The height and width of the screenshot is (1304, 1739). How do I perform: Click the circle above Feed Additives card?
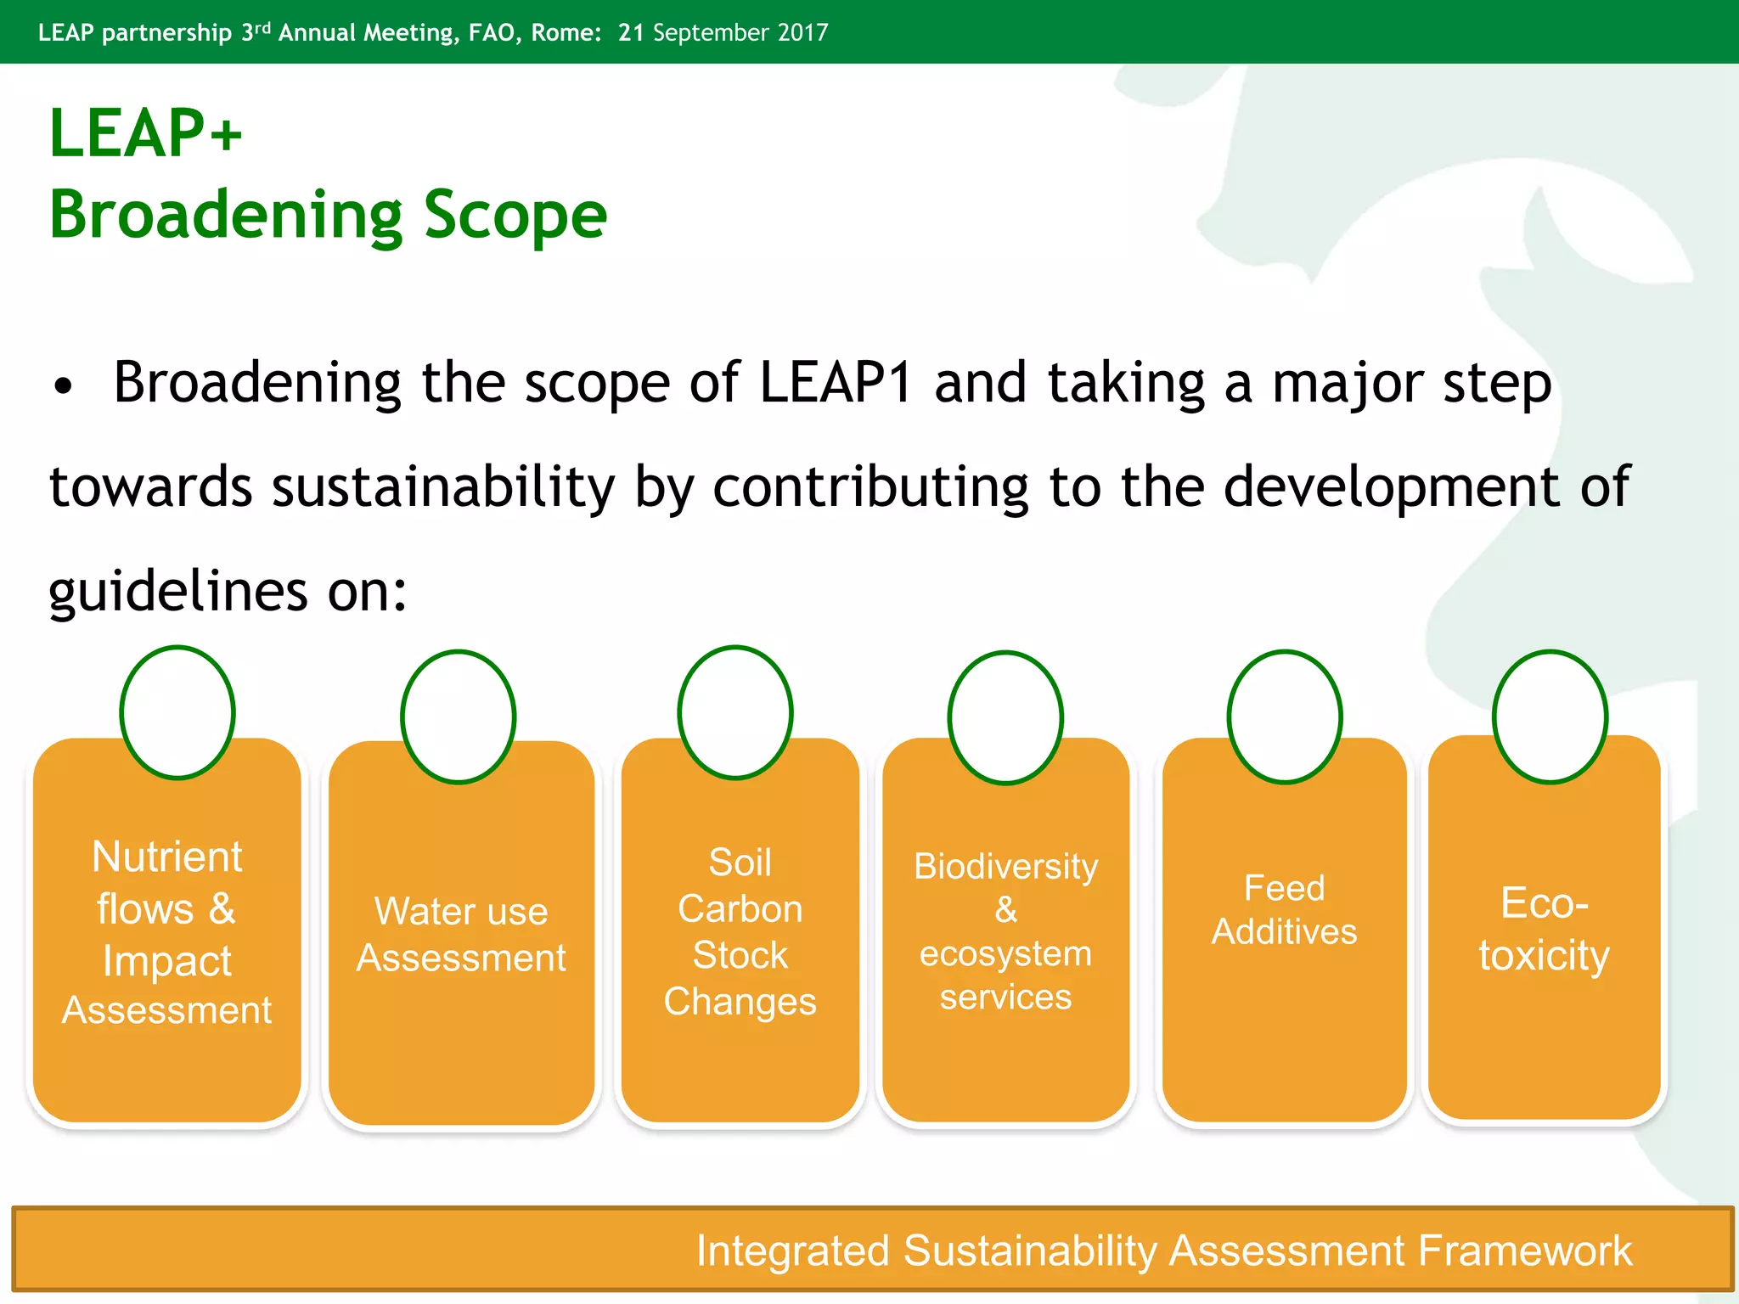pyautogui.click(x=1285, y=717)
